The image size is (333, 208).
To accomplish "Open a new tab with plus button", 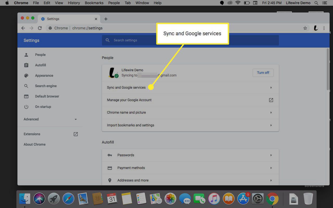I will (x=106, y=19).
